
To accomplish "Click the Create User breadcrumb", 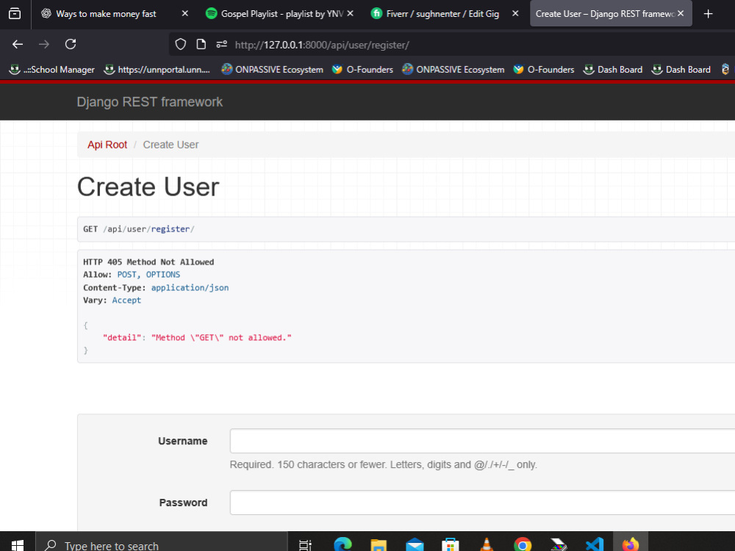I will [171, 145].
